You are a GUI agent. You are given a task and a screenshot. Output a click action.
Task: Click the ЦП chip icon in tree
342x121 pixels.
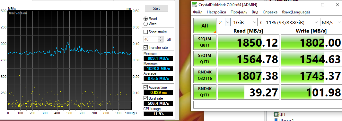point(276,114)
